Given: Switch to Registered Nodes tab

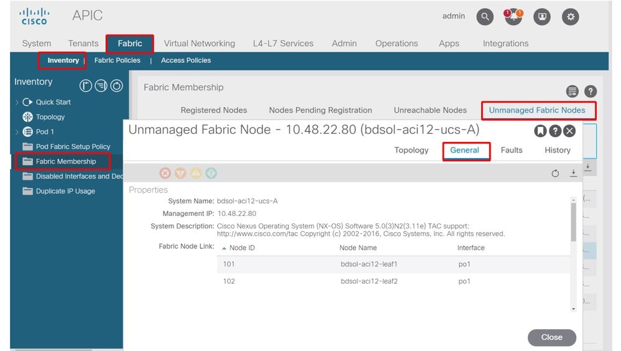Looking at the screenshot, I should pyautogui.click(x=214, y=110).
